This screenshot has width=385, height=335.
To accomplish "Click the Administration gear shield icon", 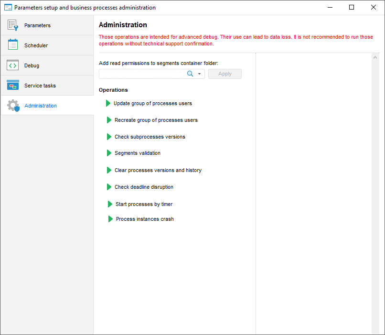I will [x=13, y=106].
